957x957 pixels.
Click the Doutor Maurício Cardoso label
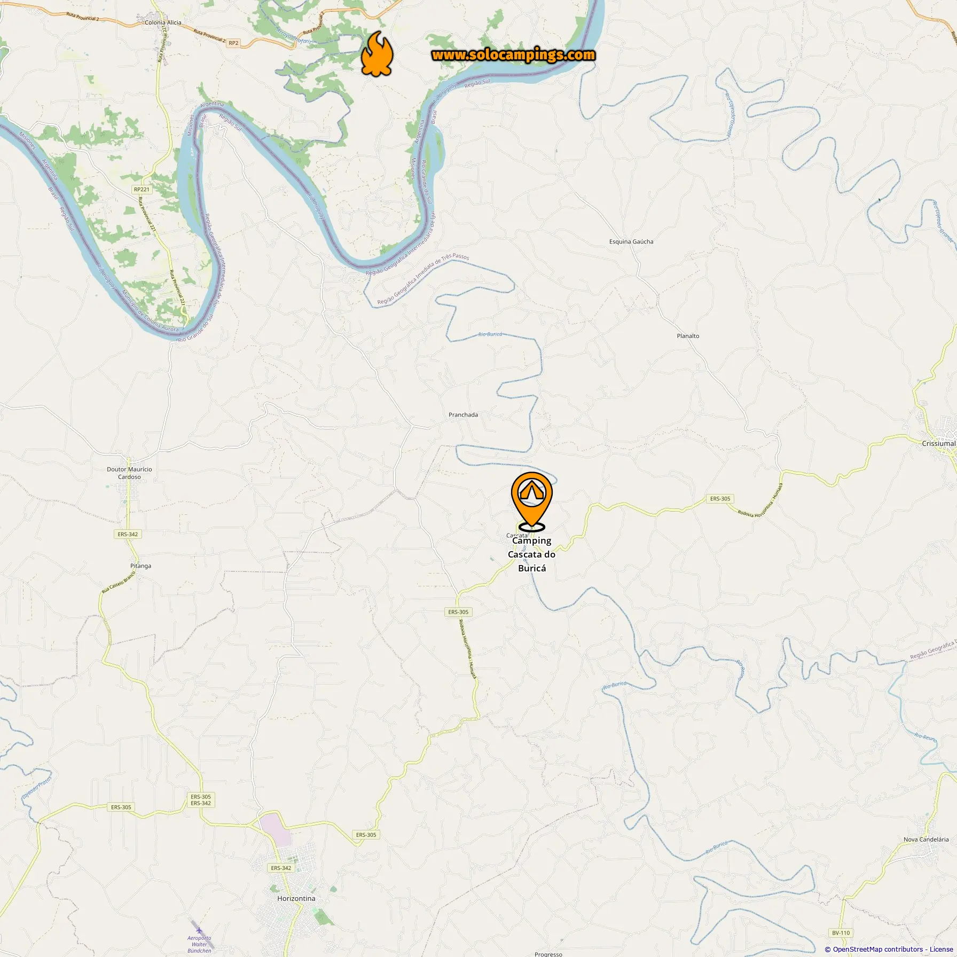[x=129, y=473]
